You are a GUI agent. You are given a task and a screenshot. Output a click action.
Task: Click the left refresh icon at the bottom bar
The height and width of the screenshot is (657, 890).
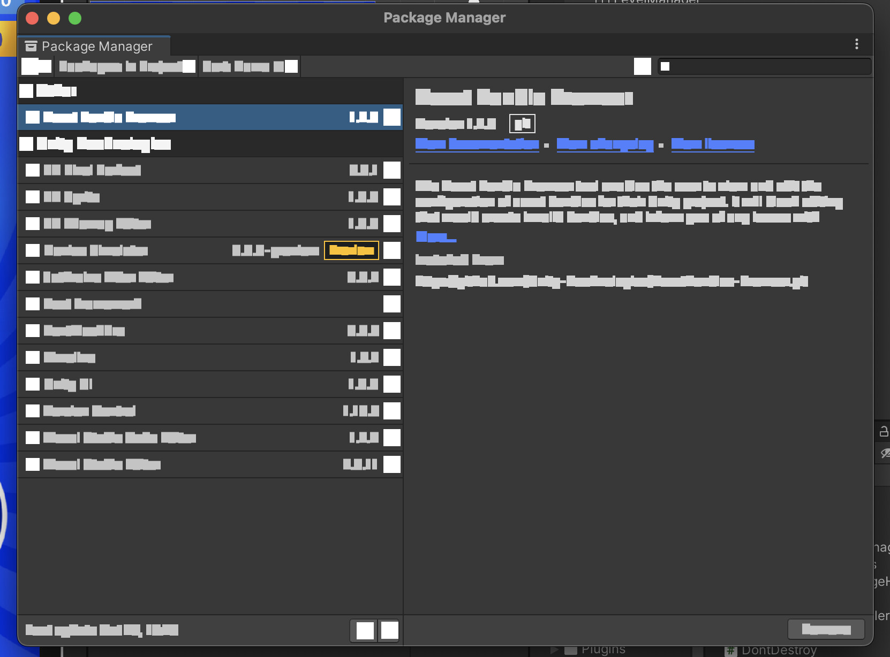[x=365, y=630]
